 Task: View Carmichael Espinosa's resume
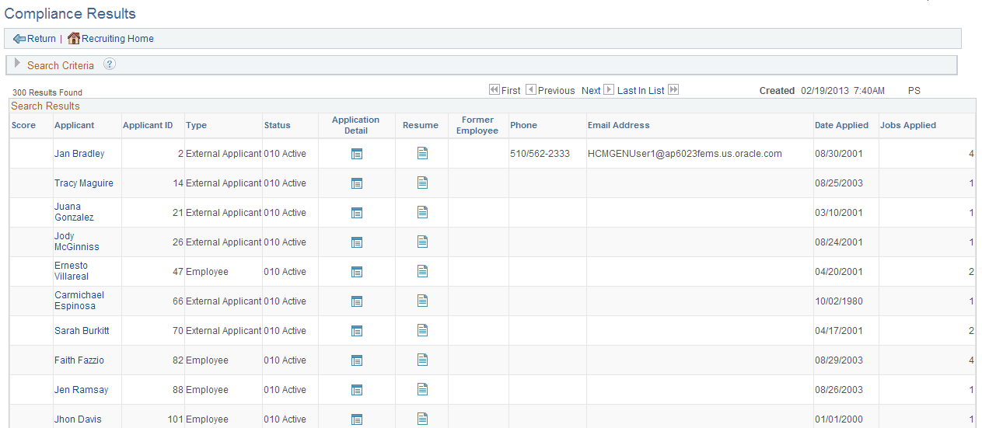pos(422,301)
